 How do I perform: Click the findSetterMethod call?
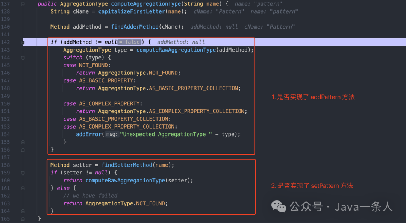[x=127, y=165]
